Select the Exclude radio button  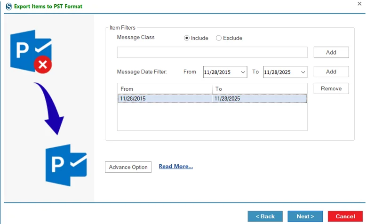[218, 38]
